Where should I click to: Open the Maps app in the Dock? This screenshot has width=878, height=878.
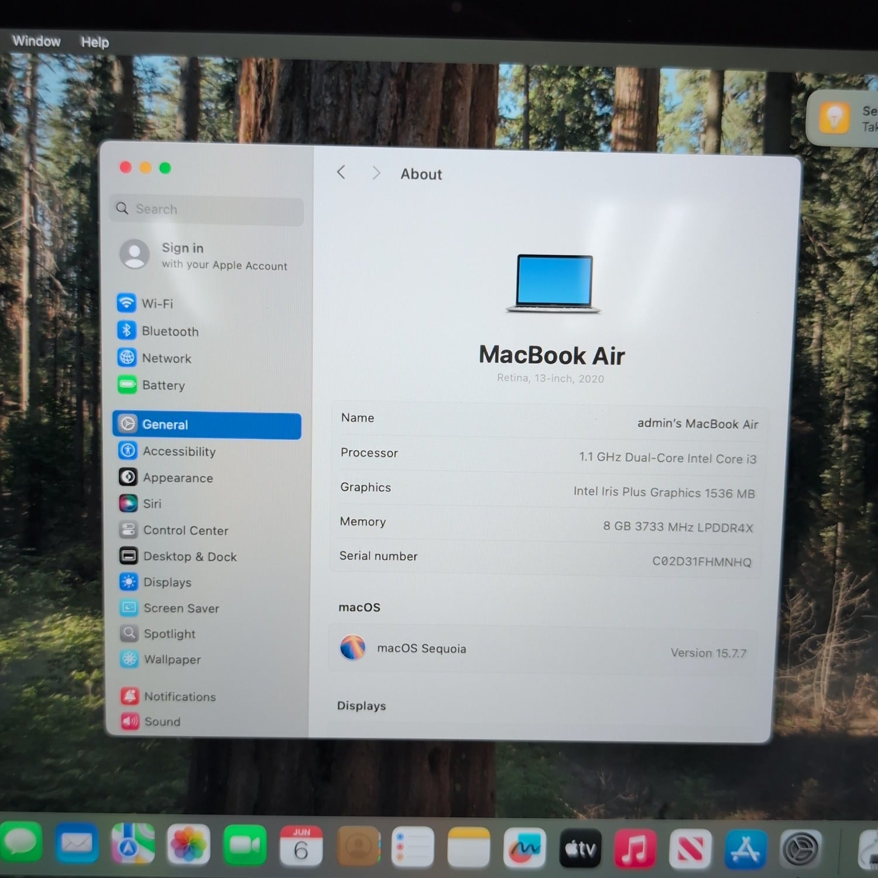[133, 843]
